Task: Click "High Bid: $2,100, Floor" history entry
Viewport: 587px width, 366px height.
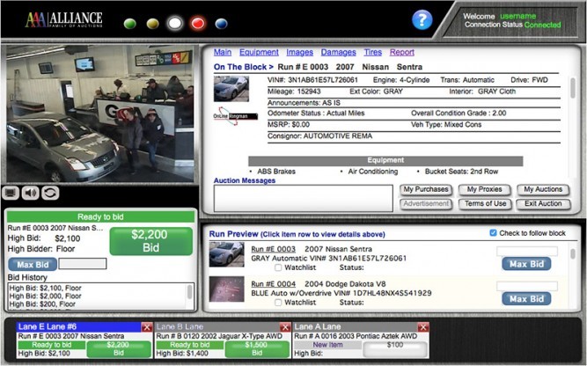Action: (45, 288)
